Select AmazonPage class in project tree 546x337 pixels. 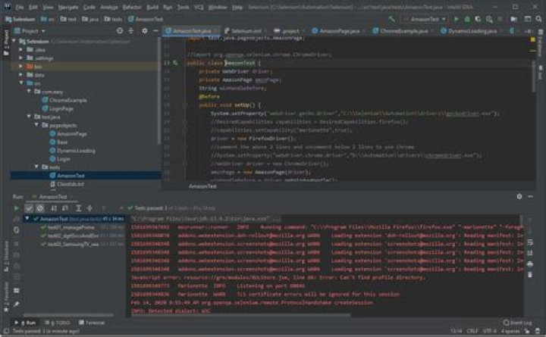[72, 134]
